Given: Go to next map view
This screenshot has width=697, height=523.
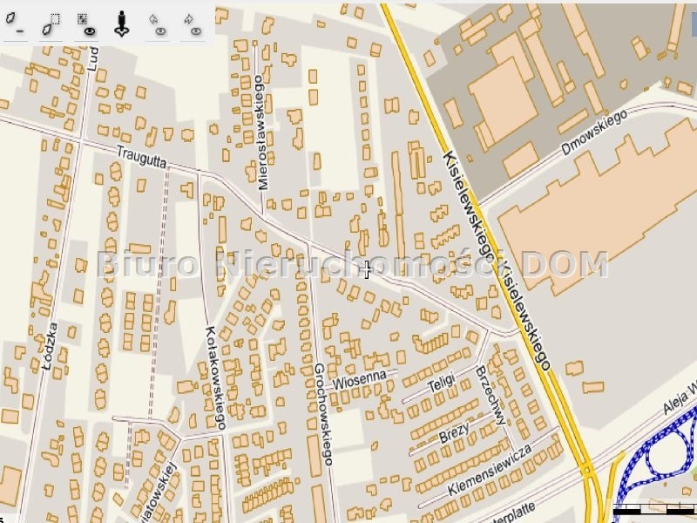Looking at the screenshot, I should pos(193,24).
